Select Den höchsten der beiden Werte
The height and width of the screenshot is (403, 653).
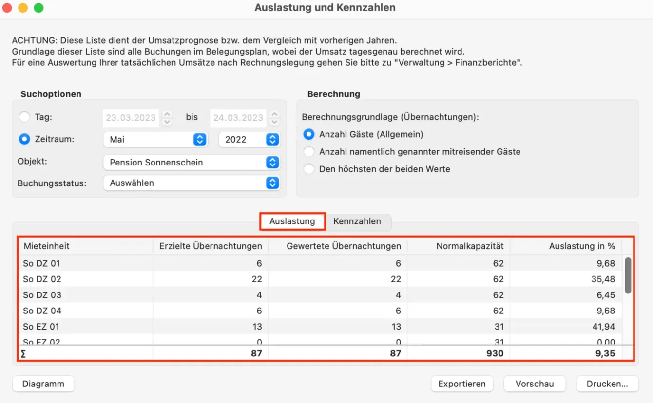[308, 169]
